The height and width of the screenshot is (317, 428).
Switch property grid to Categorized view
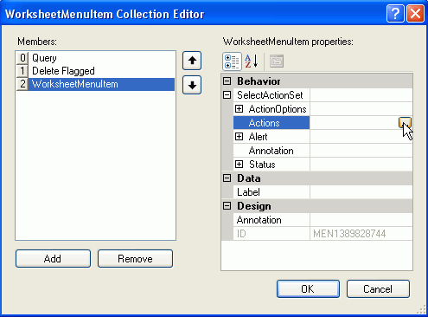coord(232,61)
